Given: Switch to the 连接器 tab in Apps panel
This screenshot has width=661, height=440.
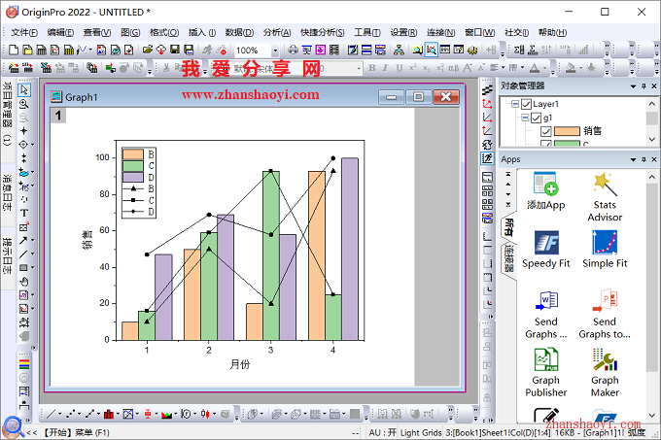Looking at the screenshot, I should coord(509,258).
